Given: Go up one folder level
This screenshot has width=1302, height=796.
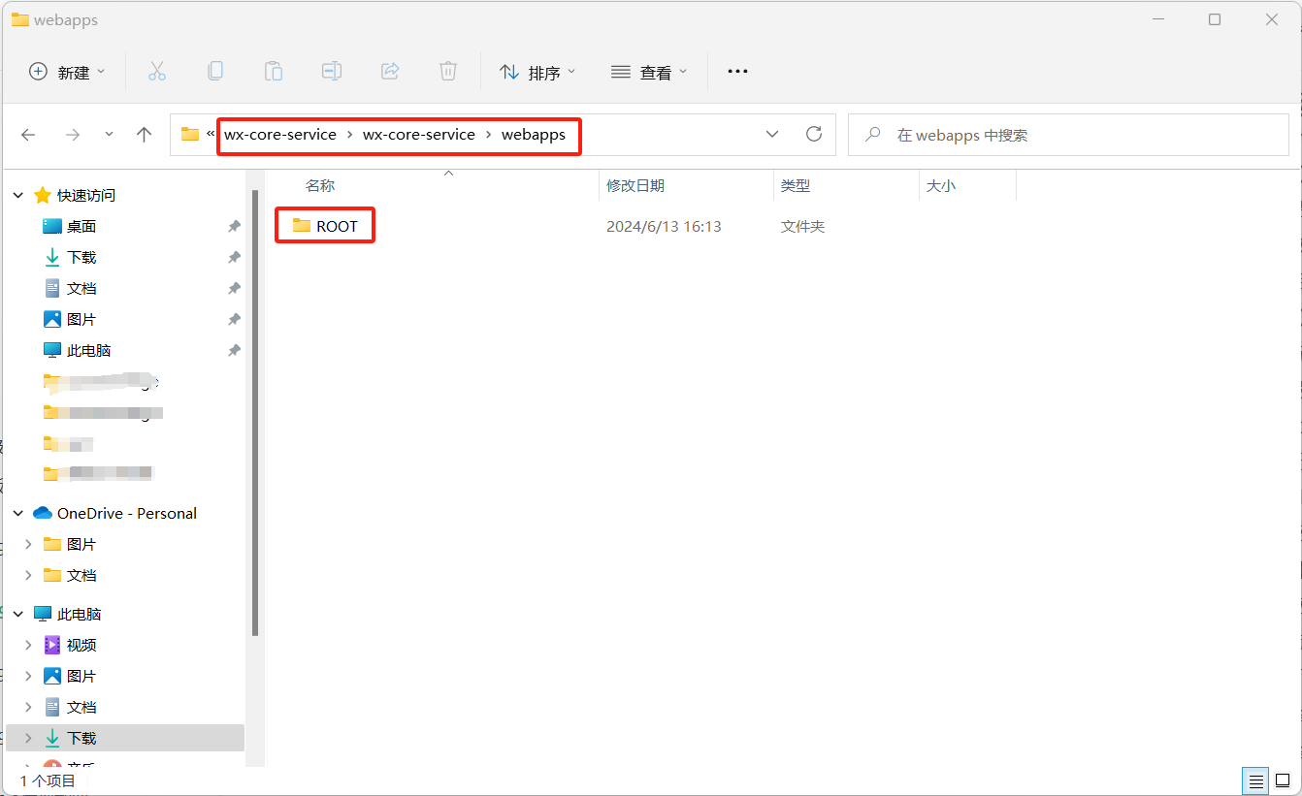Looking at the screenshot, I should click(145, 135).
